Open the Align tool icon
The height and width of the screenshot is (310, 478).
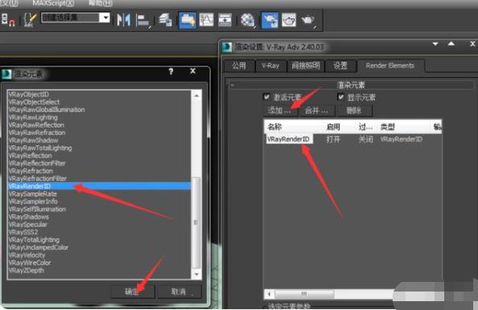pyautogui.click(x=142, y=21)
